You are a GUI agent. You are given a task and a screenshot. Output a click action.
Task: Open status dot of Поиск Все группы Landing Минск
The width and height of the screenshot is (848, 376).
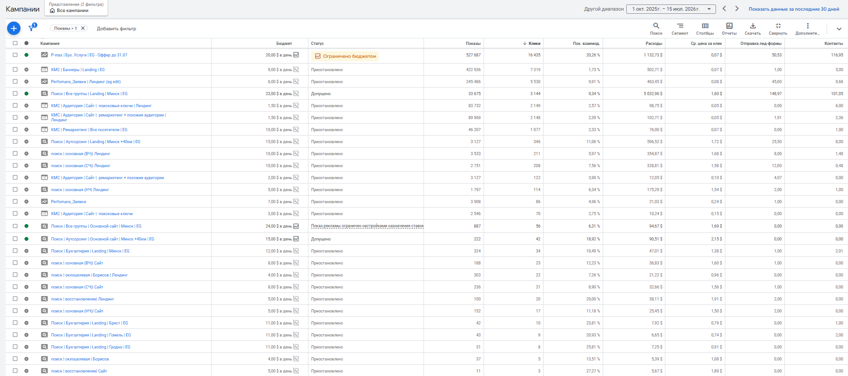pos(26,93)
